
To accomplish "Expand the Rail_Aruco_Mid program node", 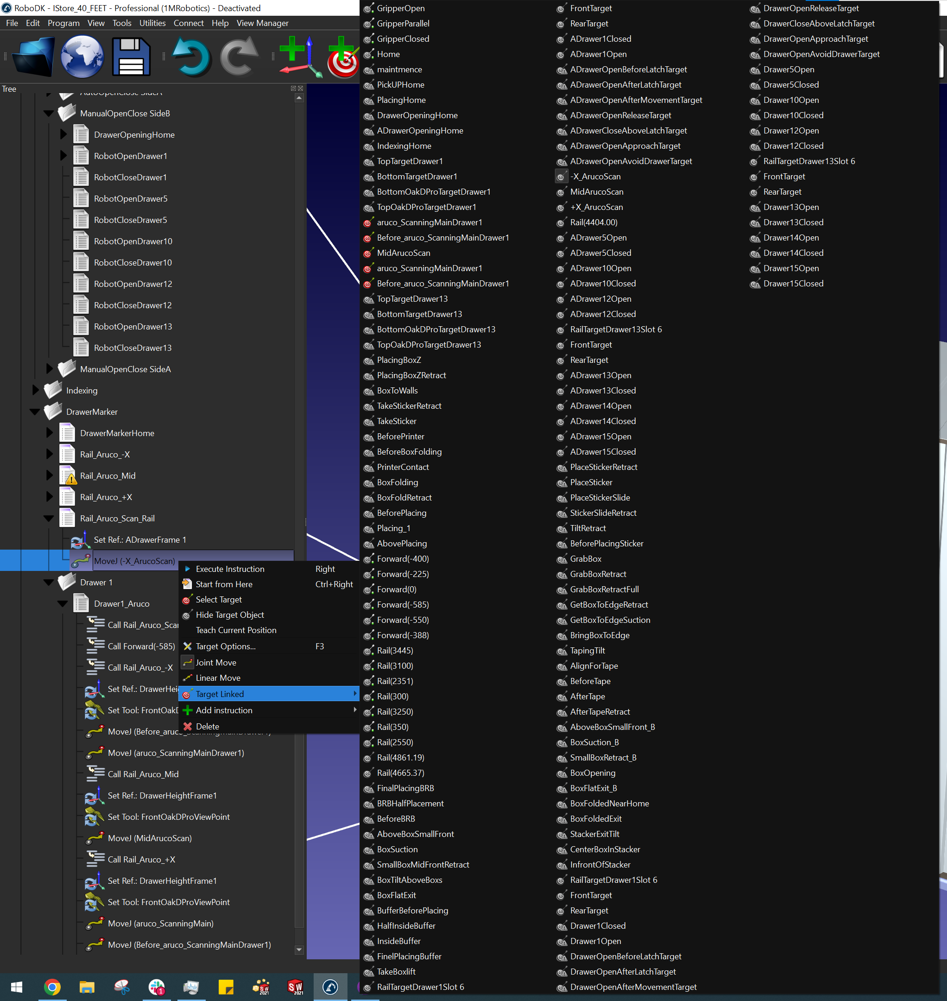I will point(49,476).
